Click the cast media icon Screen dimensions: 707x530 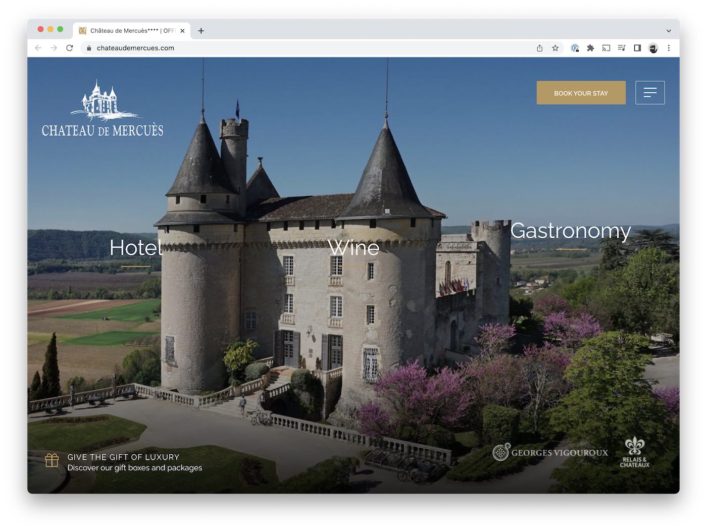(606, 48)
